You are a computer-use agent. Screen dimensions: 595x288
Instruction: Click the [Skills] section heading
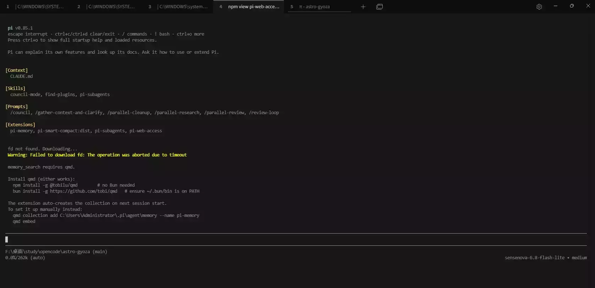[x=15, y=89]
